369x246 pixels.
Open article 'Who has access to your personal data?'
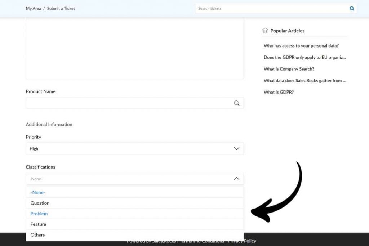[301, 46]
